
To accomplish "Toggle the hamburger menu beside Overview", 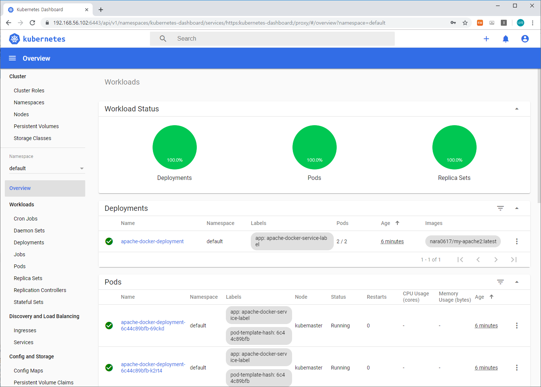I will point(12,58).
